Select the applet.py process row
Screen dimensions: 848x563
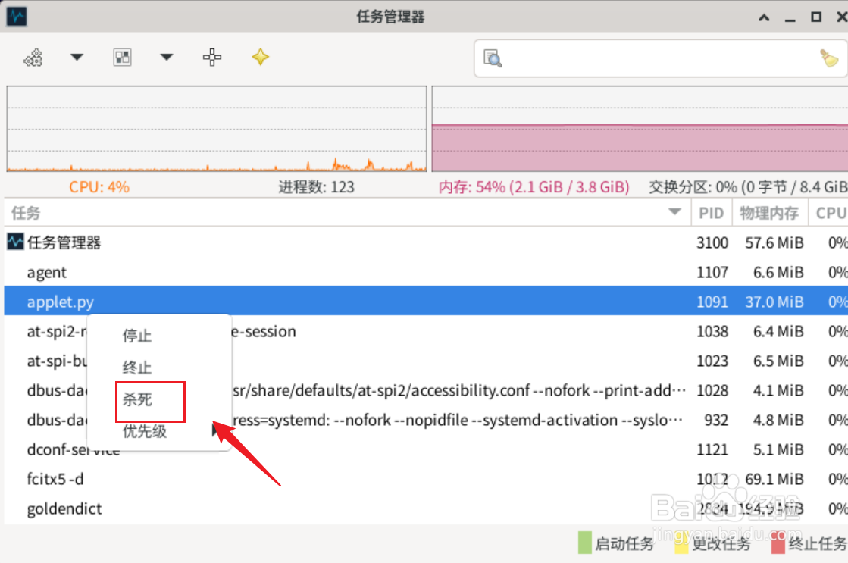[426, 302]
